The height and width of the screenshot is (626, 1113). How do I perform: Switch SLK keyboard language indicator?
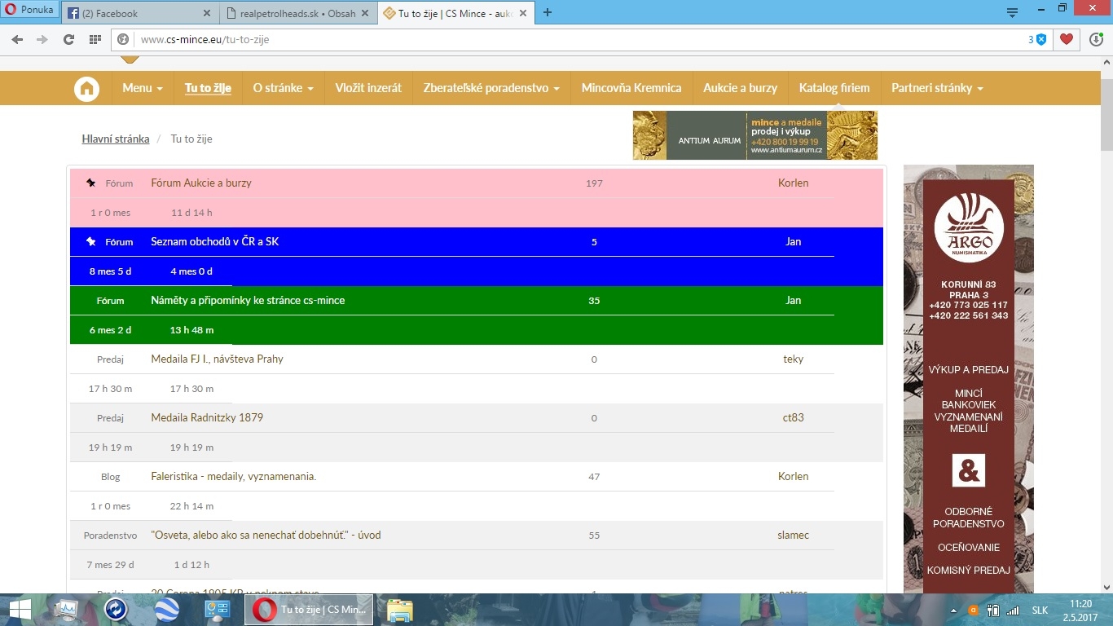pyautogui.click(x=1040, y=610)
